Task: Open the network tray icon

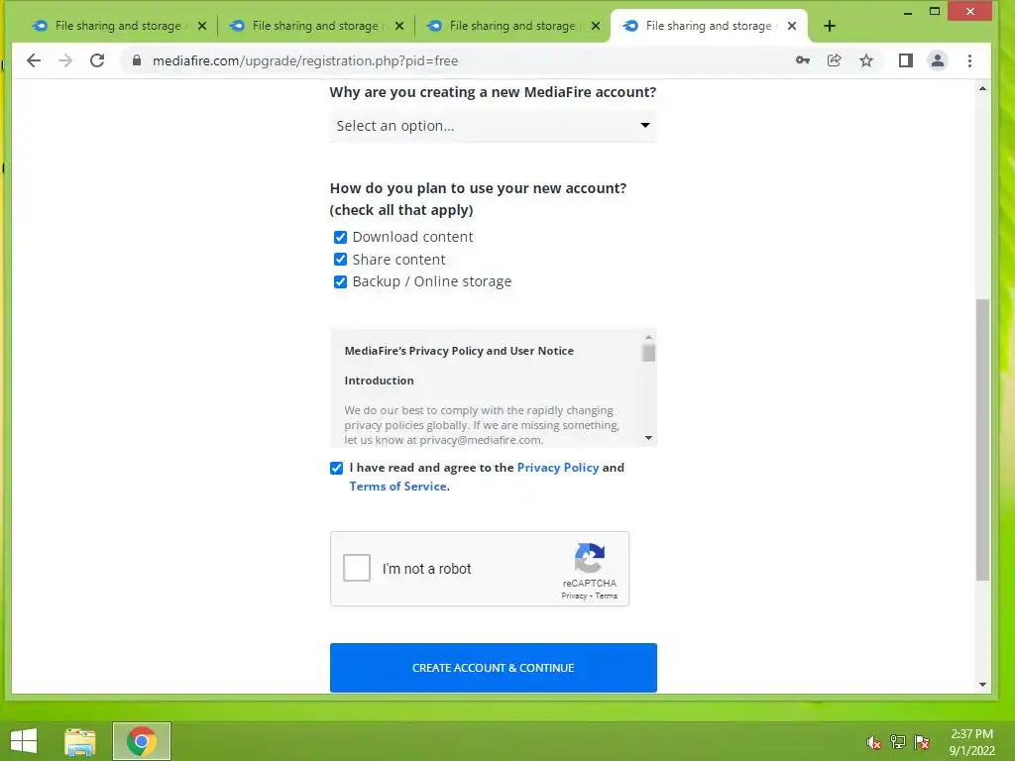Action: [898, 742]
